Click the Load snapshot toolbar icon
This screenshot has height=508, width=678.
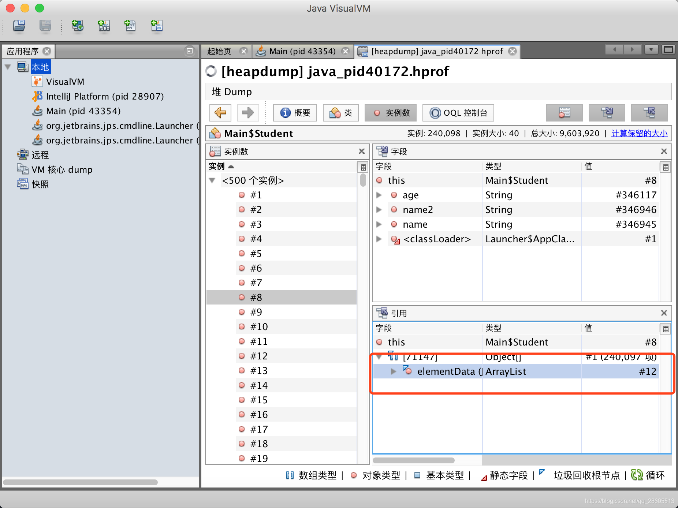click(19, 26)
